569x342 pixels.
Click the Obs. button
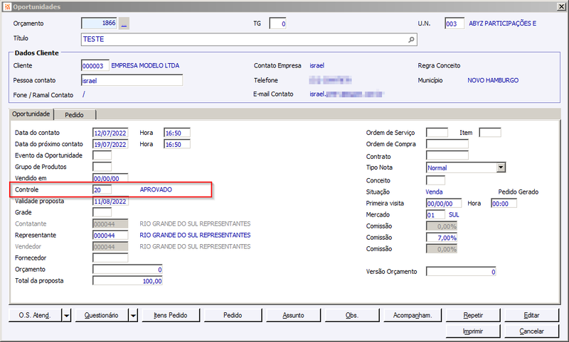(x=352, y=315)
